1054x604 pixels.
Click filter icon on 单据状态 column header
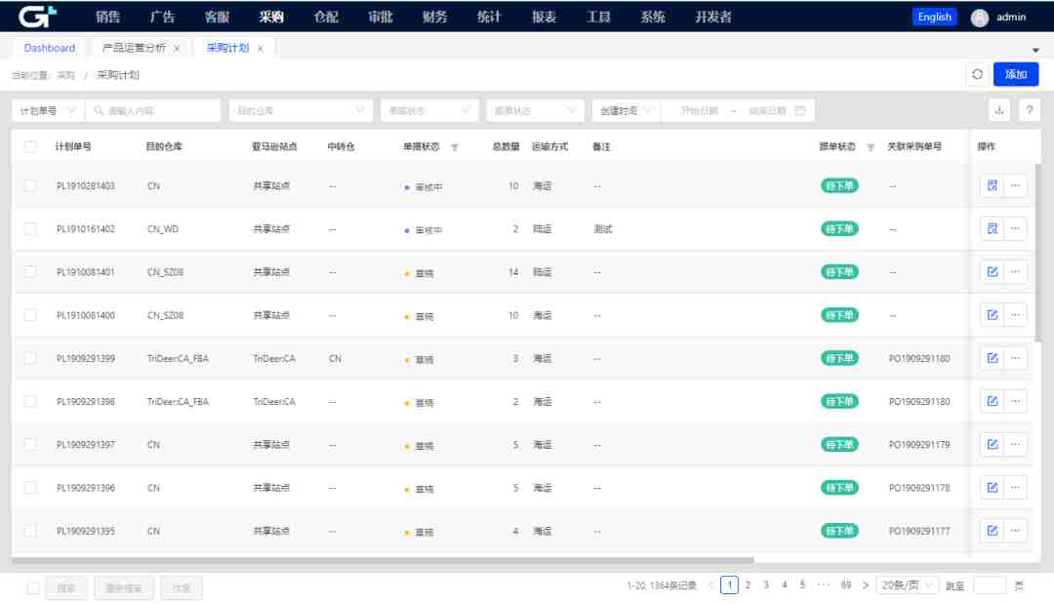(x=455, y=147)
